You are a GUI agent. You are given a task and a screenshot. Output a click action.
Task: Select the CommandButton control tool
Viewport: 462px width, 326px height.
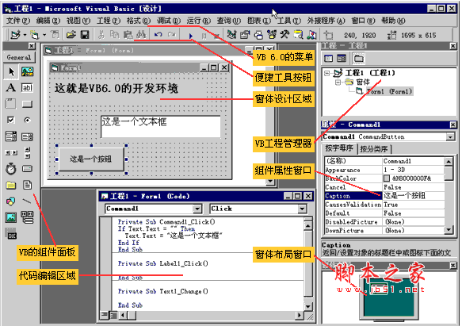[x=27, y=104]
